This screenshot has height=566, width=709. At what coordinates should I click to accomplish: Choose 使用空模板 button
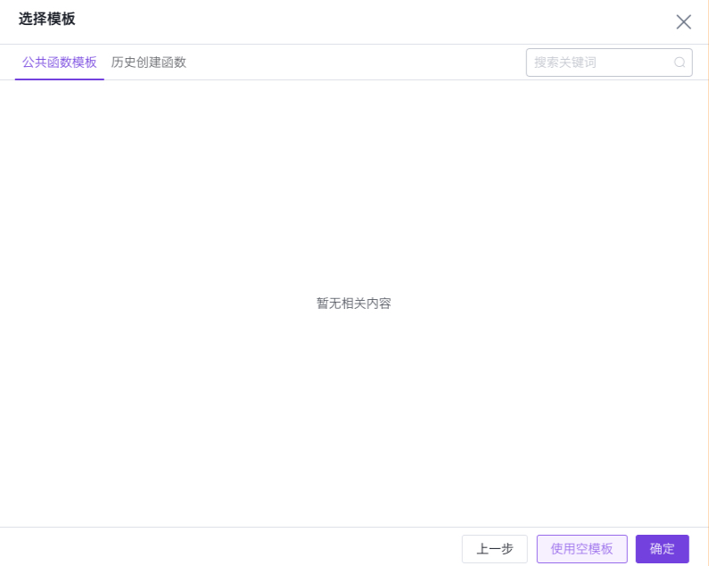click(581, 549)
